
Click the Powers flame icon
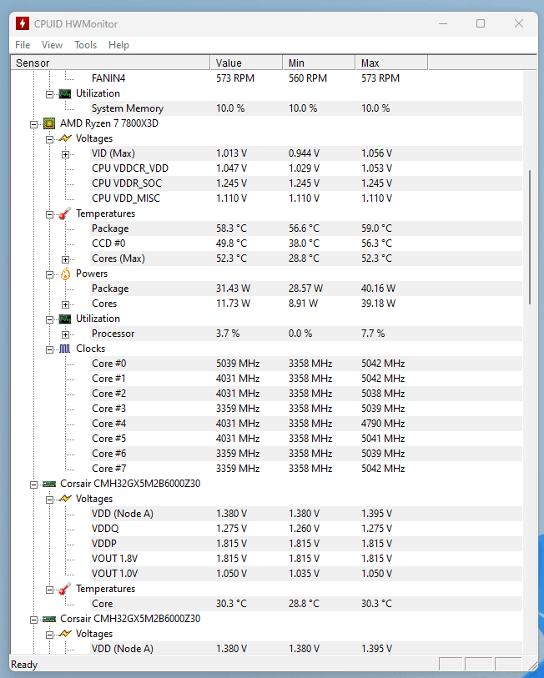click(x=65, y=274)
